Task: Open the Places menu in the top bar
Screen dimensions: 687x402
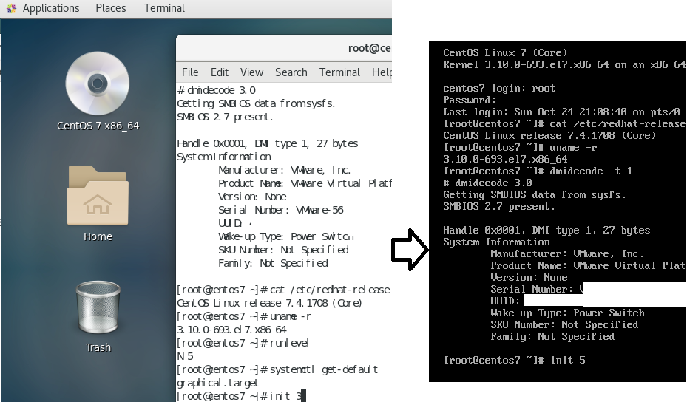Action: [111, 8]
